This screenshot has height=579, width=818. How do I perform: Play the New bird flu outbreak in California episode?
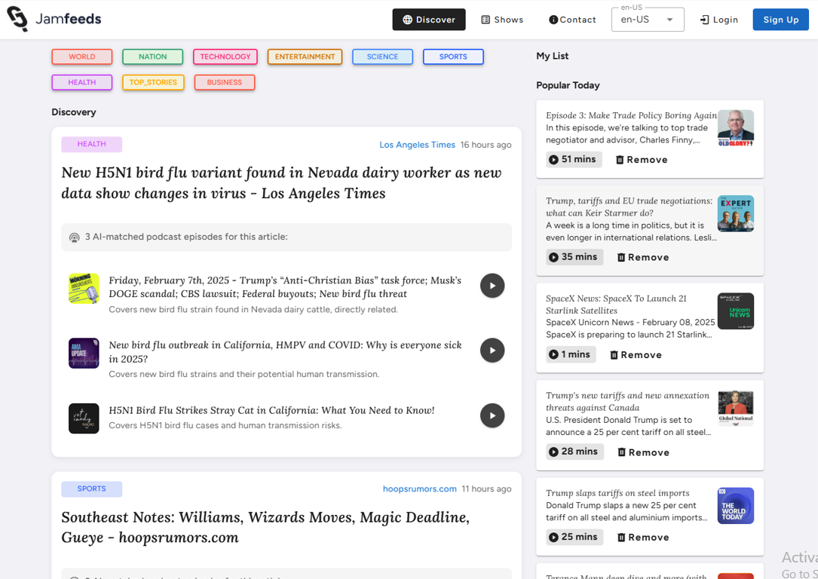coord(492,351)
